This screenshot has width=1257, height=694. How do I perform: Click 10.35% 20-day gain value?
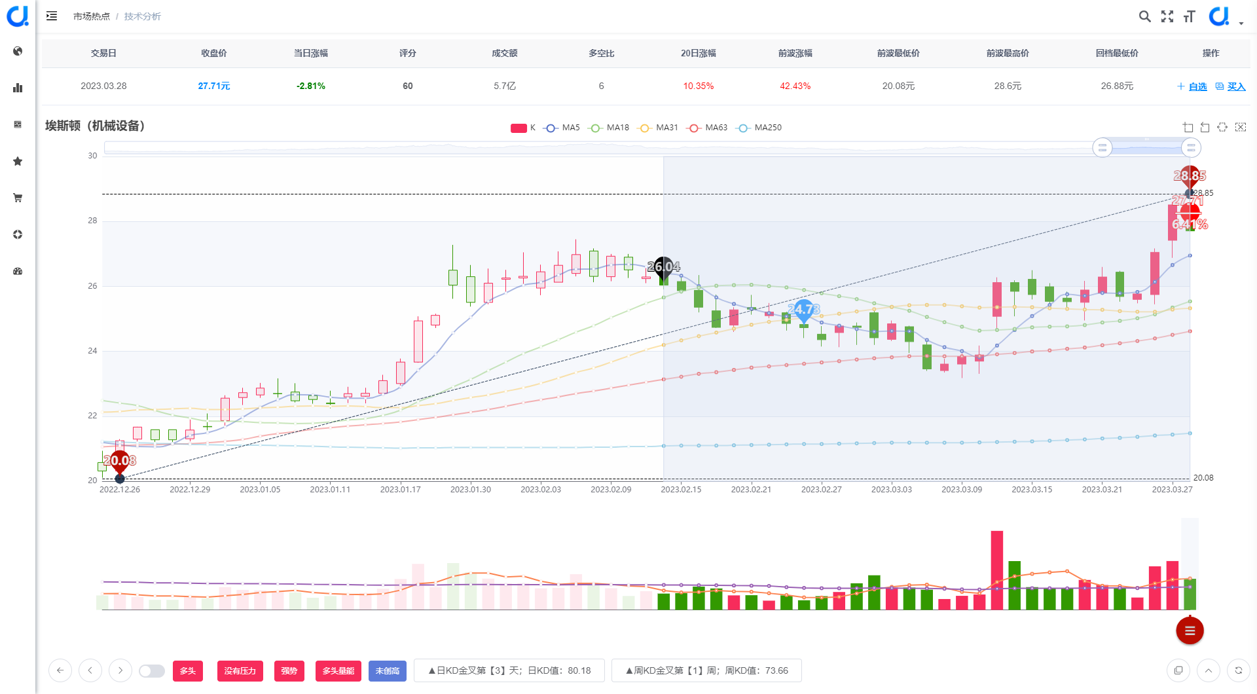(699, 86)
